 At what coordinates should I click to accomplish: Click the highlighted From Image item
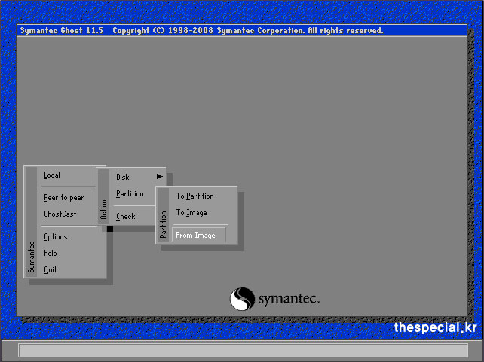click(x=199, y=235)
